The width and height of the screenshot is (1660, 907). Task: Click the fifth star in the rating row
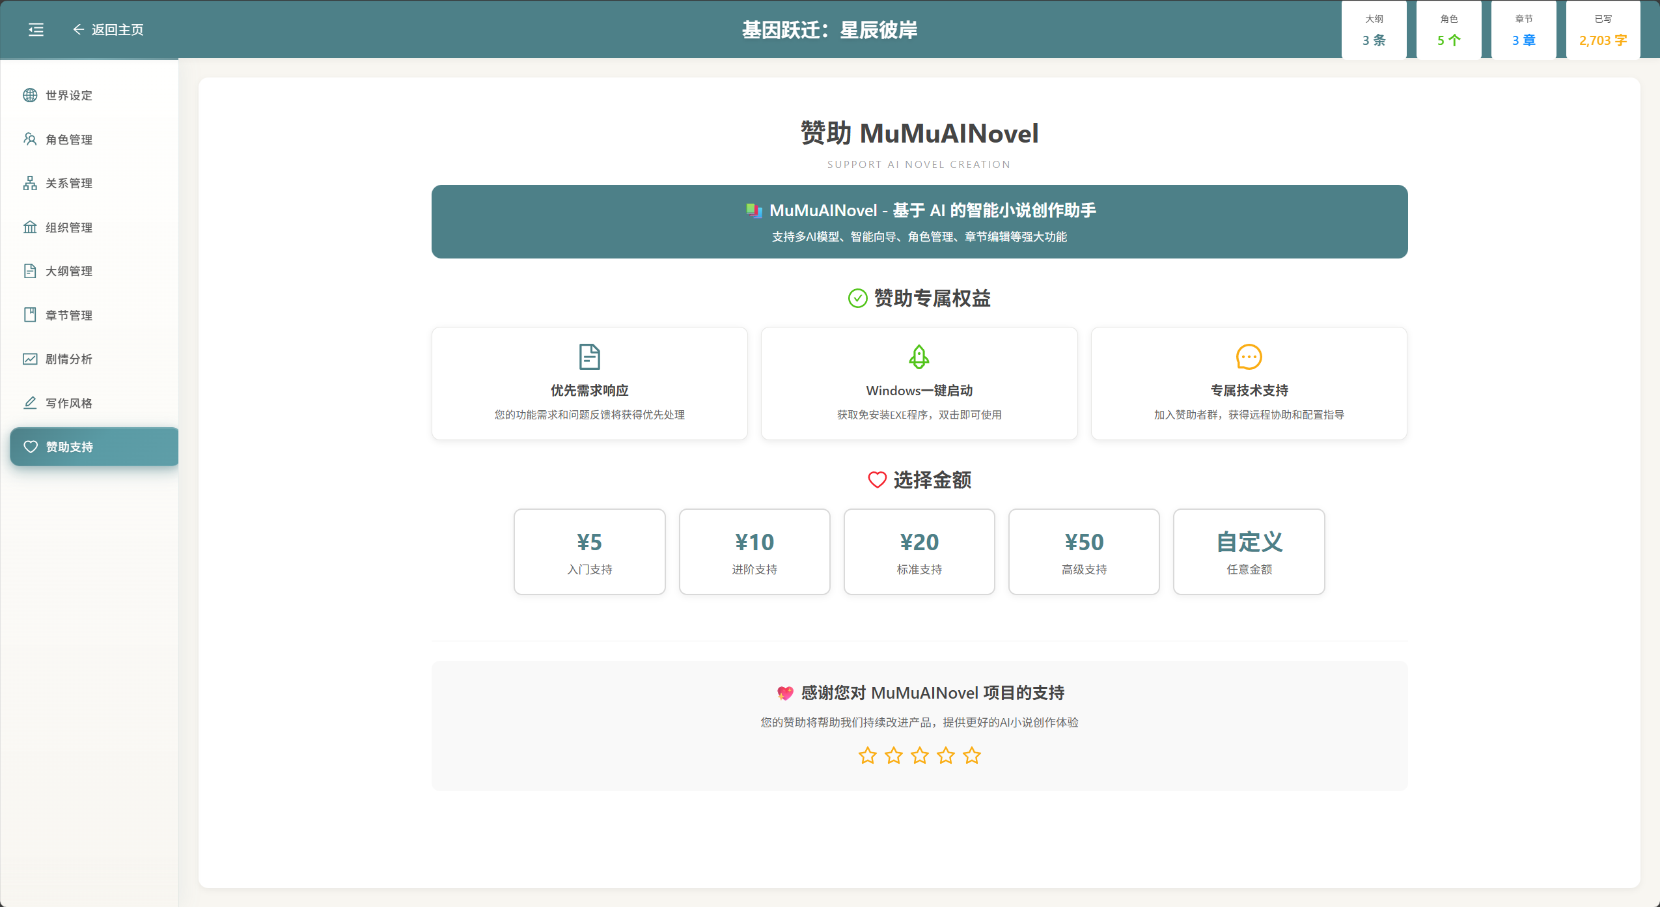[x=972, y=755]
